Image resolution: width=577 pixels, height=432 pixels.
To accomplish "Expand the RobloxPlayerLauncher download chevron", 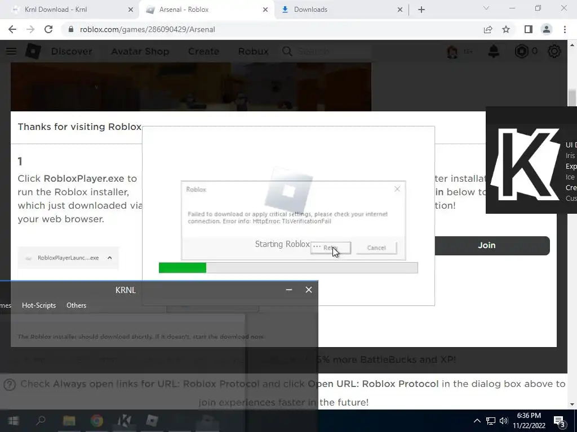I will [x=110, y=258].
